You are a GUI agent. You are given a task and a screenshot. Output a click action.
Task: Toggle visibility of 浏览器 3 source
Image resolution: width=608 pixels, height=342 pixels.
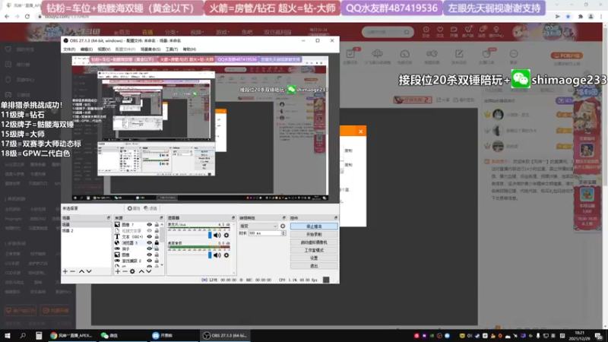click(x=149, y=242)
